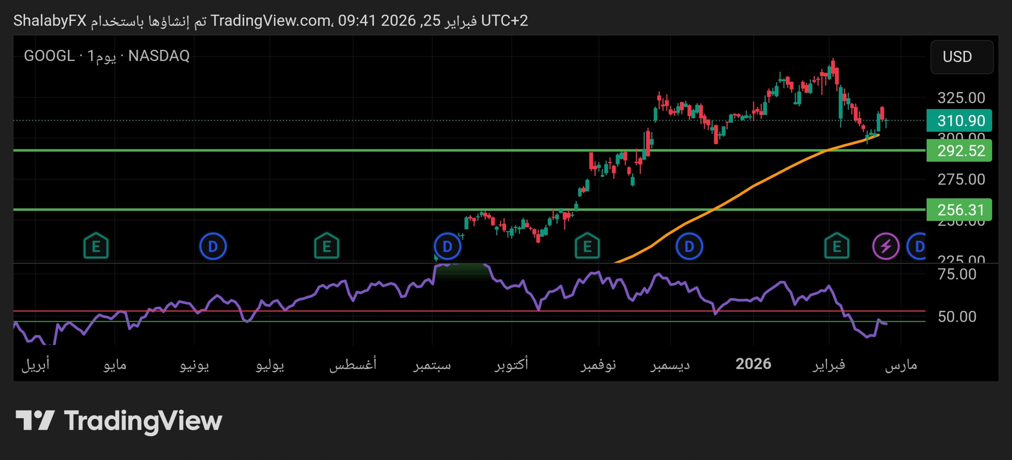Click the July earnings E marker
This screenshot has height=460, width=1012.
327,246
